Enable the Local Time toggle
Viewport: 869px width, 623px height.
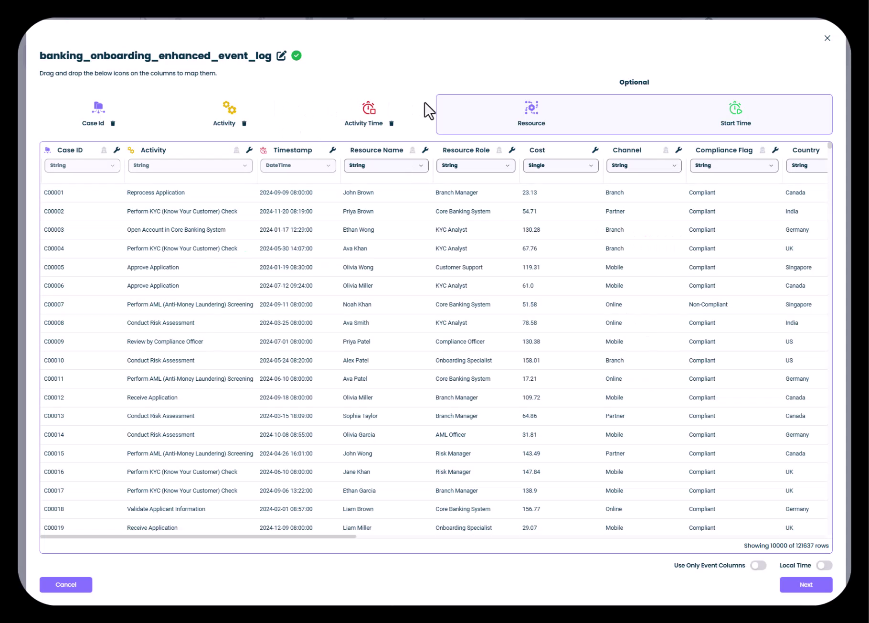point(824,565)
